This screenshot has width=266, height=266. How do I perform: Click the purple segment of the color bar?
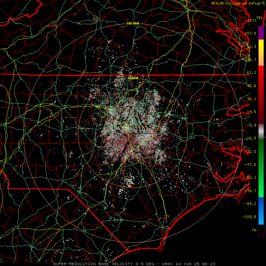[261, 33]
